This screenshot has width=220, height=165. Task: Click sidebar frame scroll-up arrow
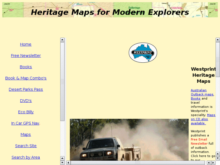(x=62, y=40)
